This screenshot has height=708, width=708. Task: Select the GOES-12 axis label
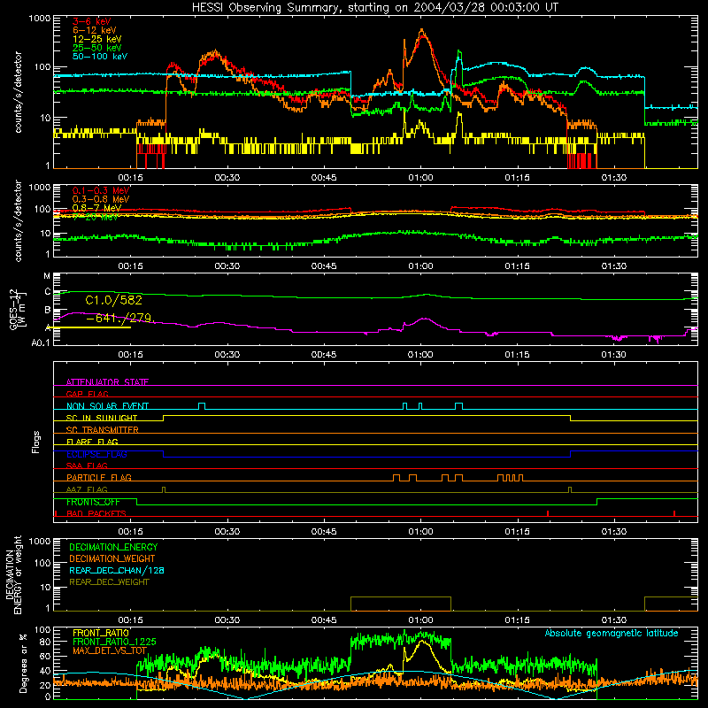pyautogui.click(x=13, y=309)
